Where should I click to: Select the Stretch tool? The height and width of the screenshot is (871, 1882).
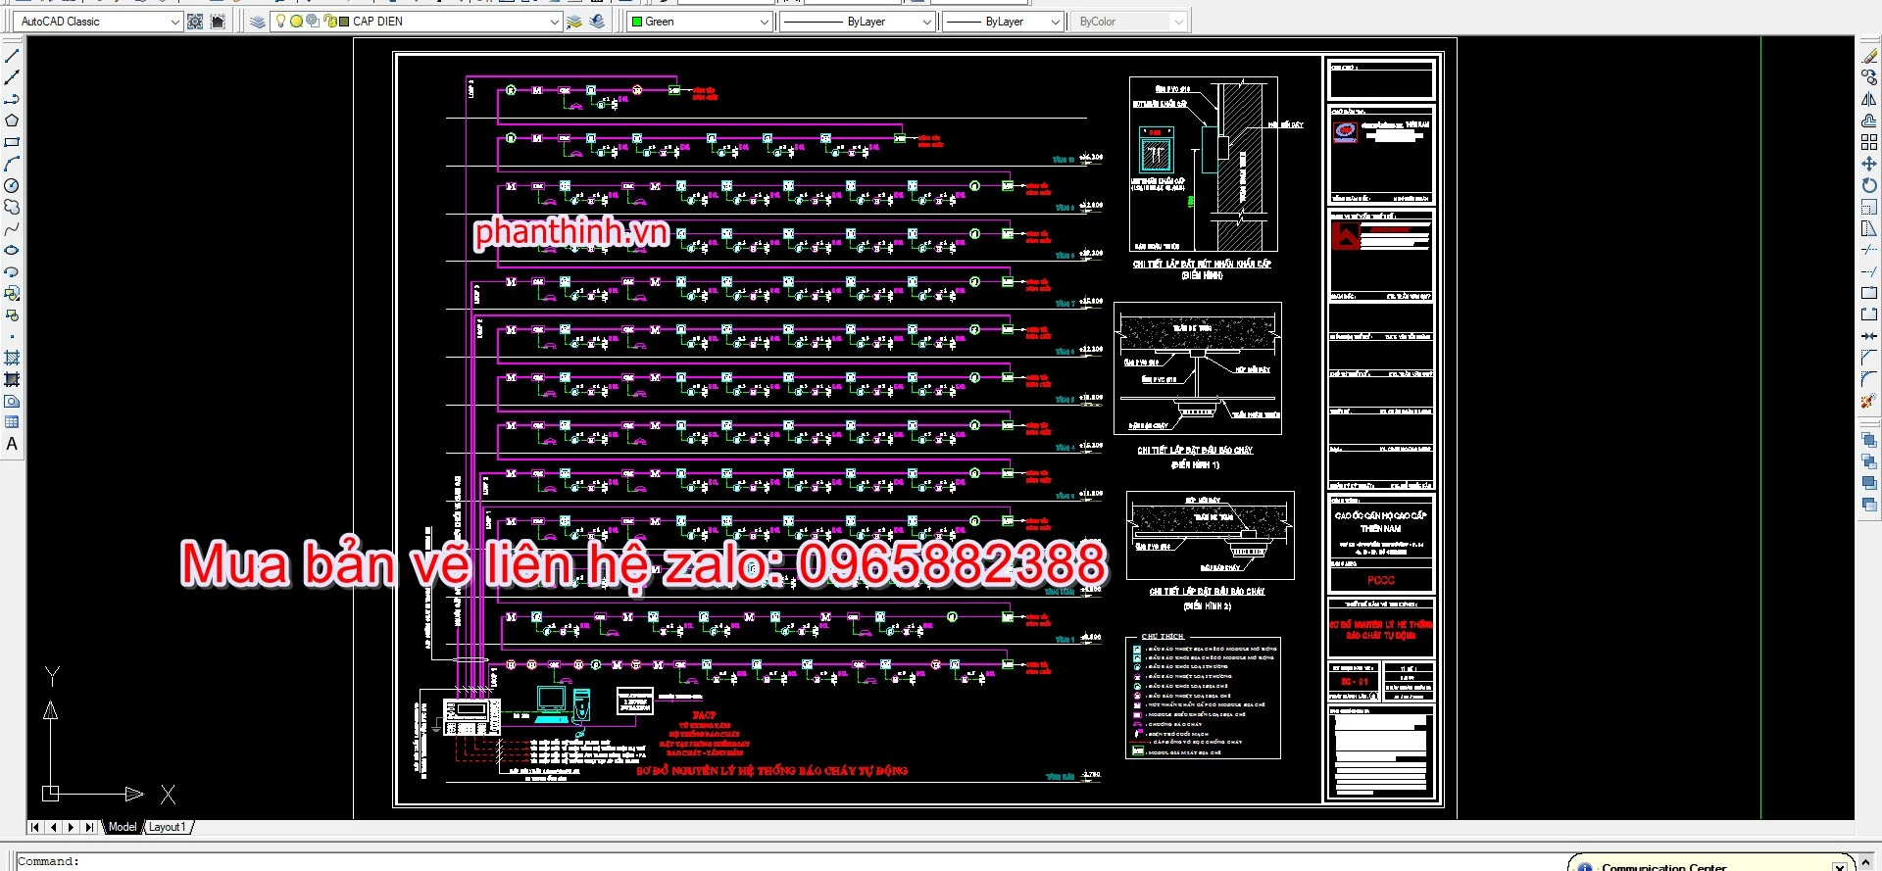coord(1869,228)
